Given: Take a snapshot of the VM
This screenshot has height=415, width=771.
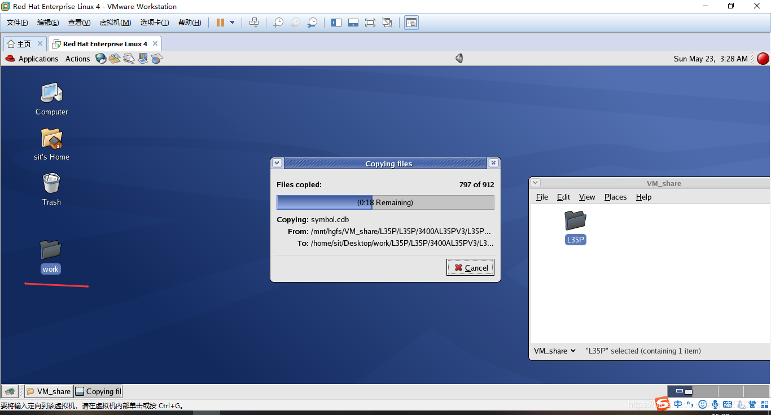Looking at the screenshot, I should point(278,23).
